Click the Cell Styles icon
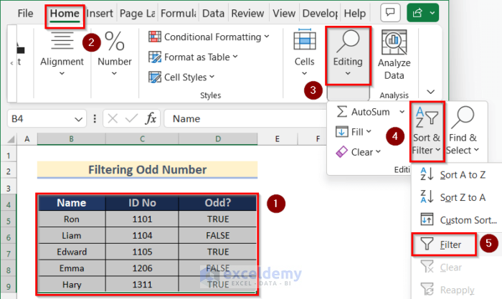The width and height of the screenshot is (502, 299). (155, 77)
